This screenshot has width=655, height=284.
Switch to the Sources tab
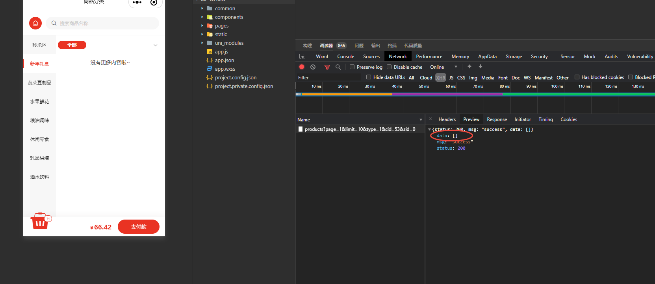click(x=371, y=57)
